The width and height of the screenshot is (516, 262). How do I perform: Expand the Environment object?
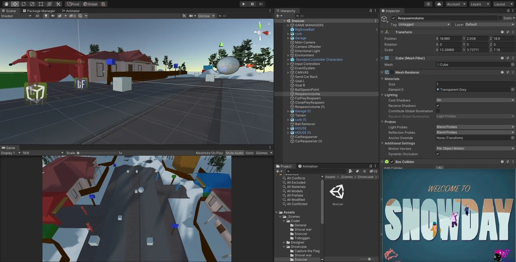[288, 55]
